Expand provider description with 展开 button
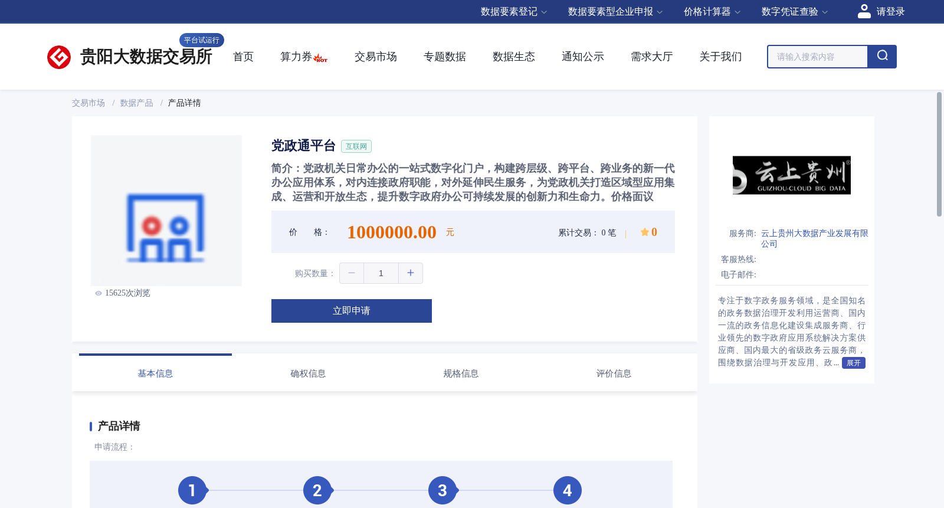 (x=854, y=363)
